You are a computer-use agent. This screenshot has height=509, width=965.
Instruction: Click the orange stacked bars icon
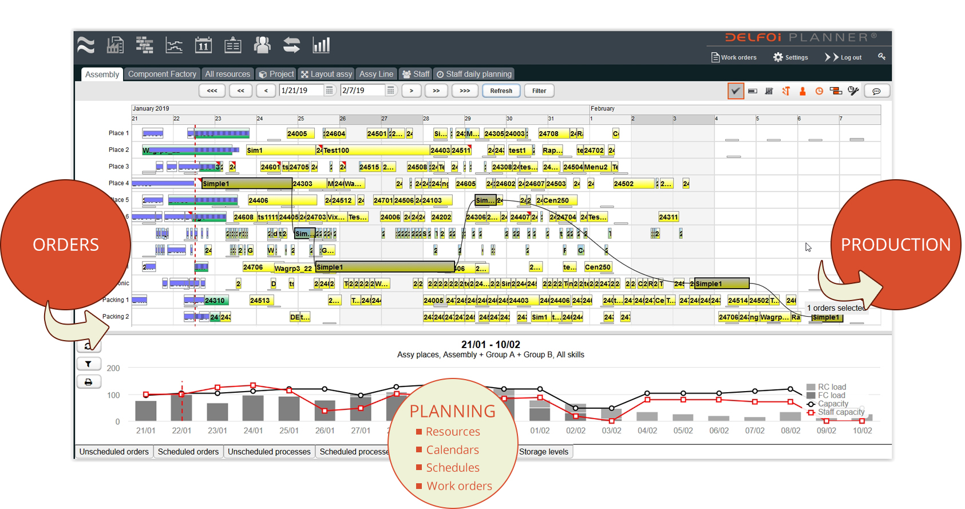(836, 91)
